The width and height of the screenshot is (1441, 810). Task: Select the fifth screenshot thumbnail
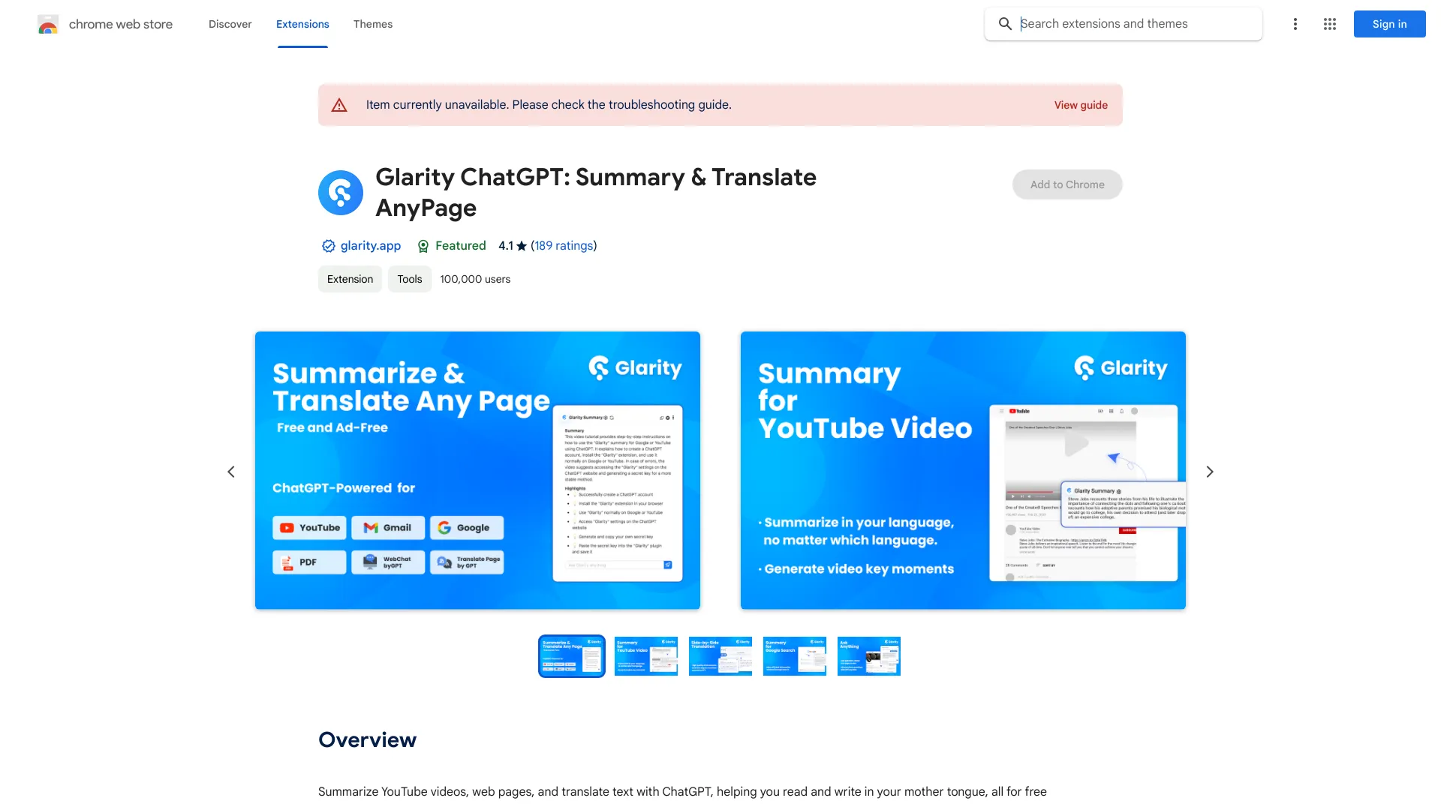point(869,655)
